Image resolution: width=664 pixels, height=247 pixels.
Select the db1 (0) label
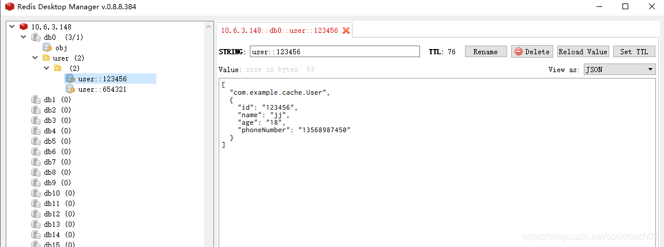pyautogui.click(x=57, y=100)
